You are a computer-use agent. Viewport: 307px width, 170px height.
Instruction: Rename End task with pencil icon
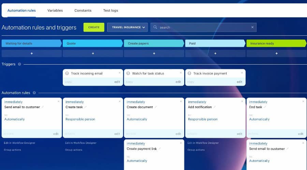(265, 107)
